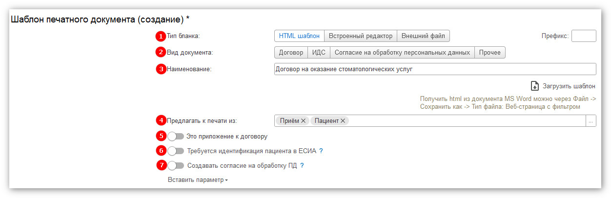Remove the Приём tag with its X
The image size is (611, 198).
coord(303,120)
